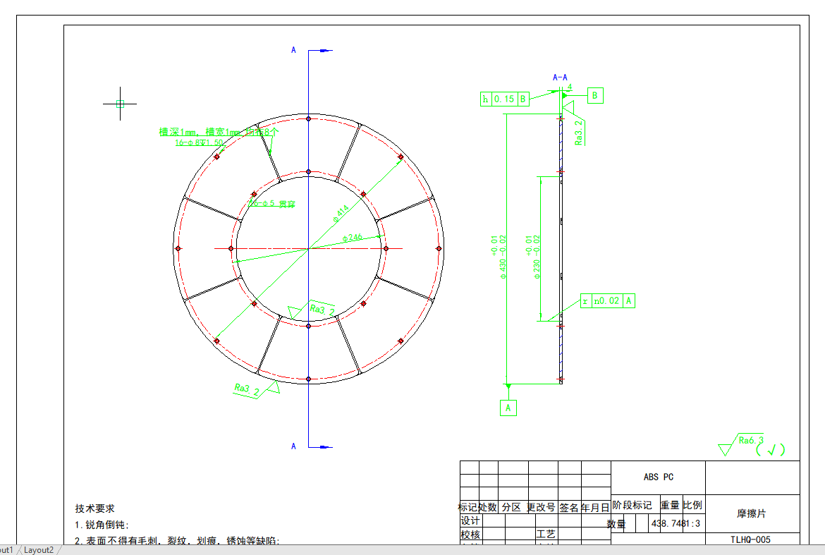Image resolution: width=825 pixels, height=555 pixels.
Task: Select the Ra6.3 surface roughness symbol
Action: click(x=750, y=441)
